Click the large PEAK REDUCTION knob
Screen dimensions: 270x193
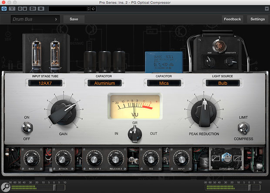(204, 113)
